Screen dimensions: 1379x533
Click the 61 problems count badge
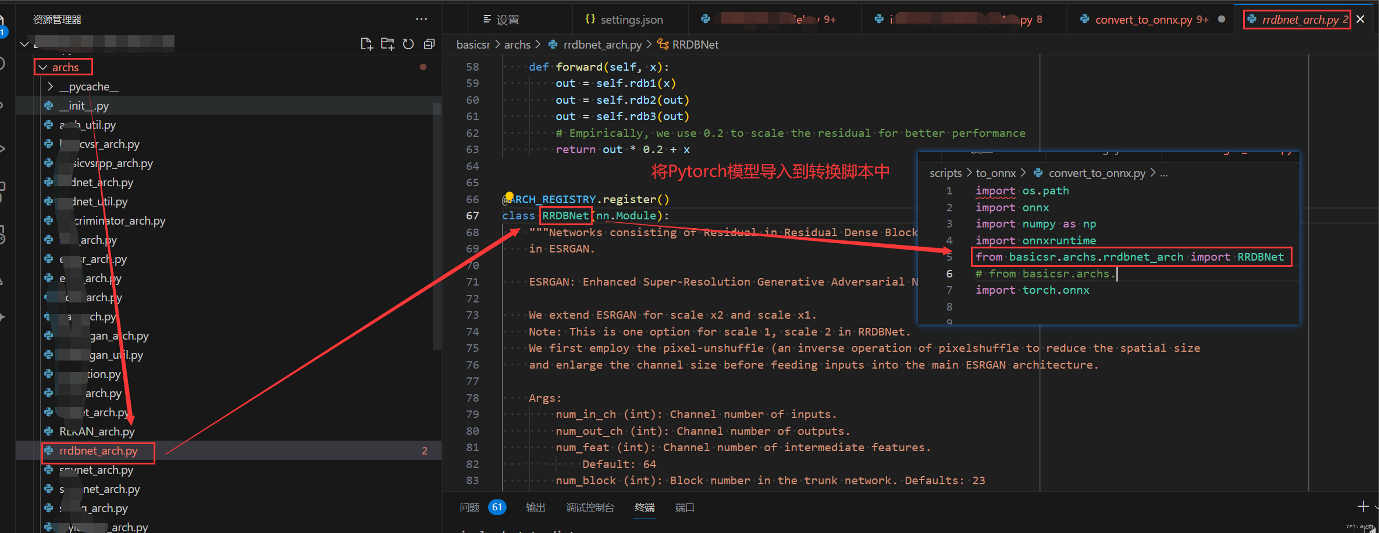click(497, 507)
